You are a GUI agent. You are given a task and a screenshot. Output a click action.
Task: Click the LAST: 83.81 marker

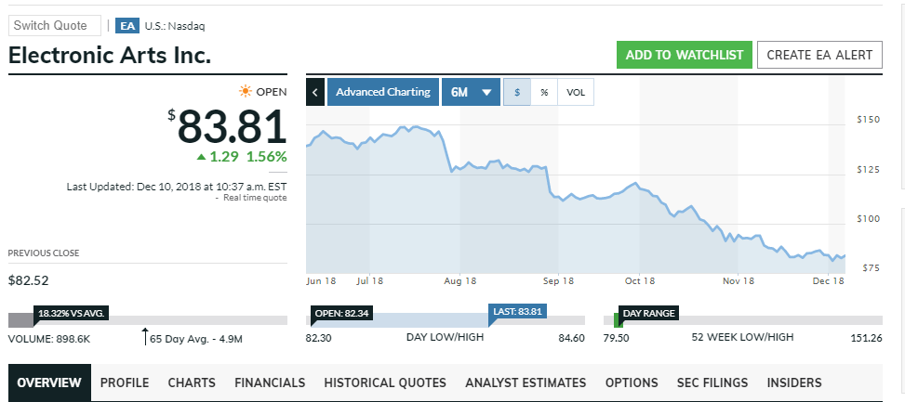click(517, 312)
